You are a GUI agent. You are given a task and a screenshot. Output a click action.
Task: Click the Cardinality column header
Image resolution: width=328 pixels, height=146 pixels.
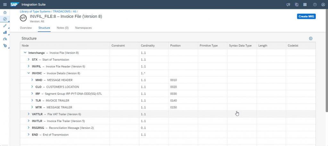(154, 46)
